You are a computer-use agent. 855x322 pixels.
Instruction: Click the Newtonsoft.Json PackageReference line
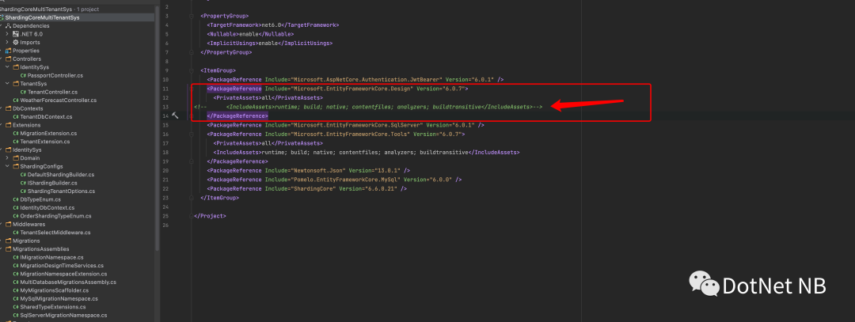point(308,171)
